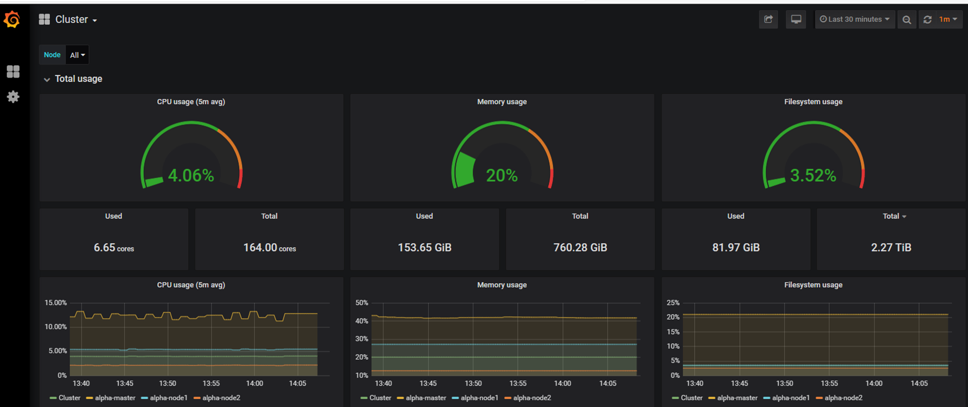Image resolution: width=968 pixels, height=407 pixels.
Task: Click the Filesystem usage gauge arc
Action: pyautogui.click(x=813, y=154)
